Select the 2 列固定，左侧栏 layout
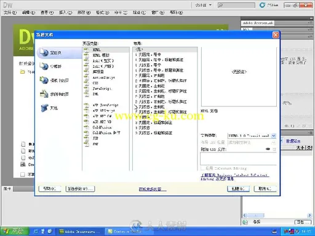 point(165,86)
